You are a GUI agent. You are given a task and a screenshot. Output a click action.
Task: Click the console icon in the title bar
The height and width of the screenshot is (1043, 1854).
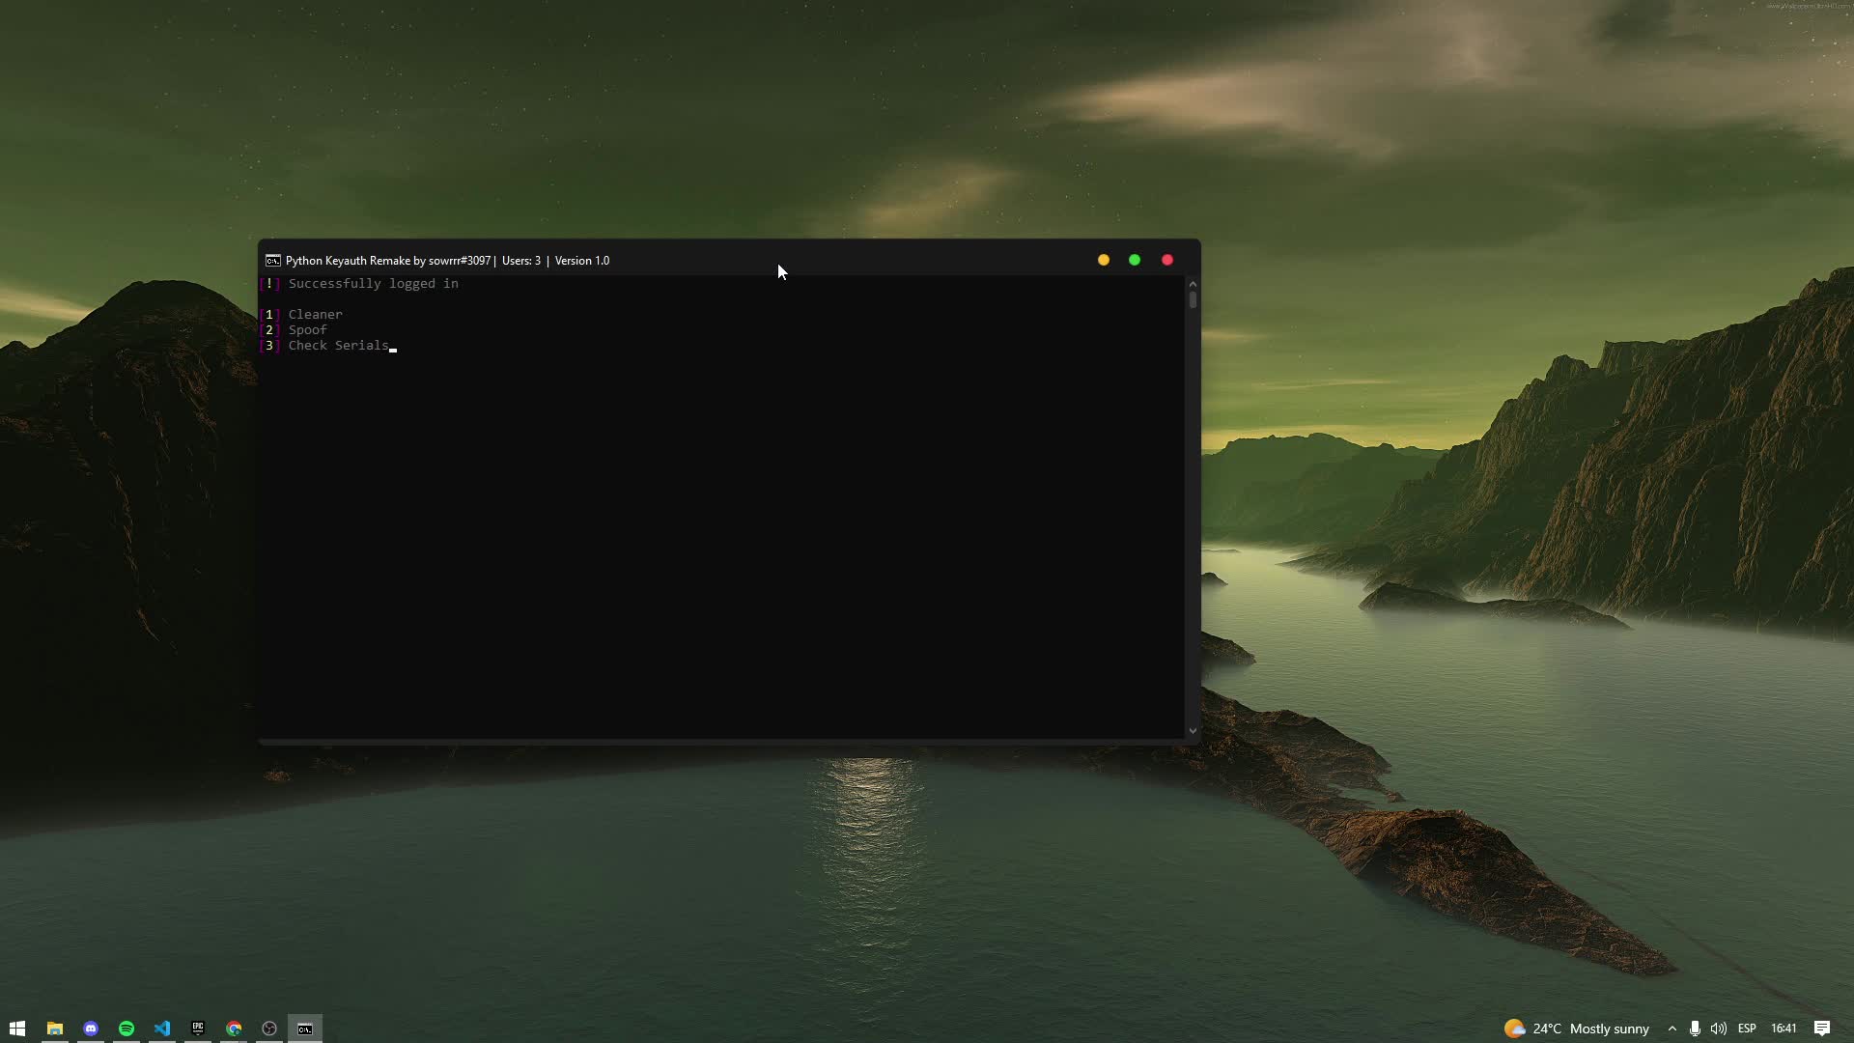point(273,260)
